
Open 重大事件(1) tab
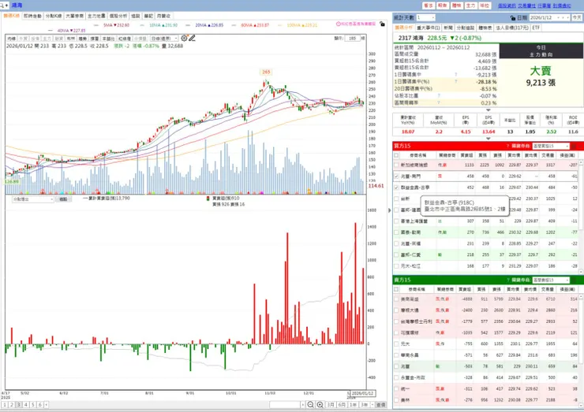428,28
